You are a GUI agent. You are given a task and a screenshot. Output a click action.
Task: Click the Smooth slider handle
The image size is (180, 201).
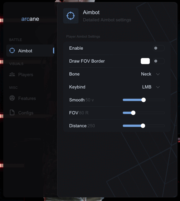click(x=143, y=100)
